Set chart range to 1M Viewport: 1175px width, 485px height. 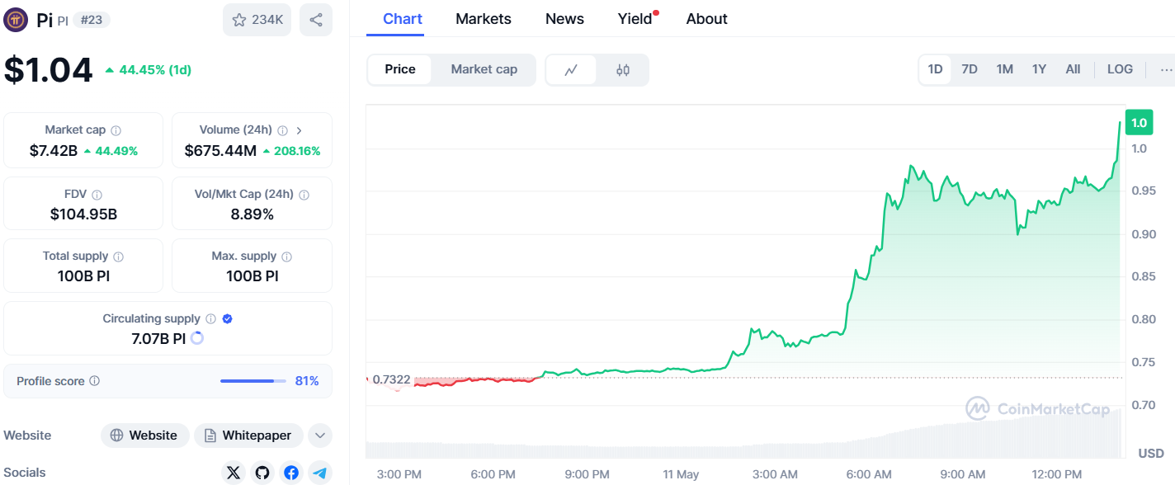[x=1004, y=69]
